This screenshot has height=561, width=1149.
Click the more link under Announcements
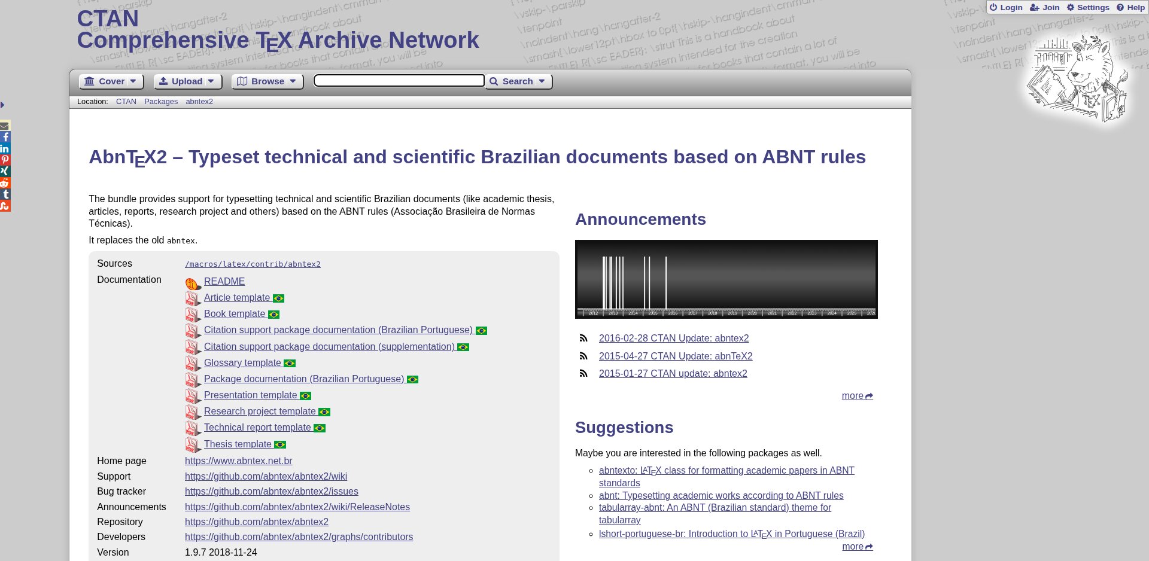coord(857,396)
